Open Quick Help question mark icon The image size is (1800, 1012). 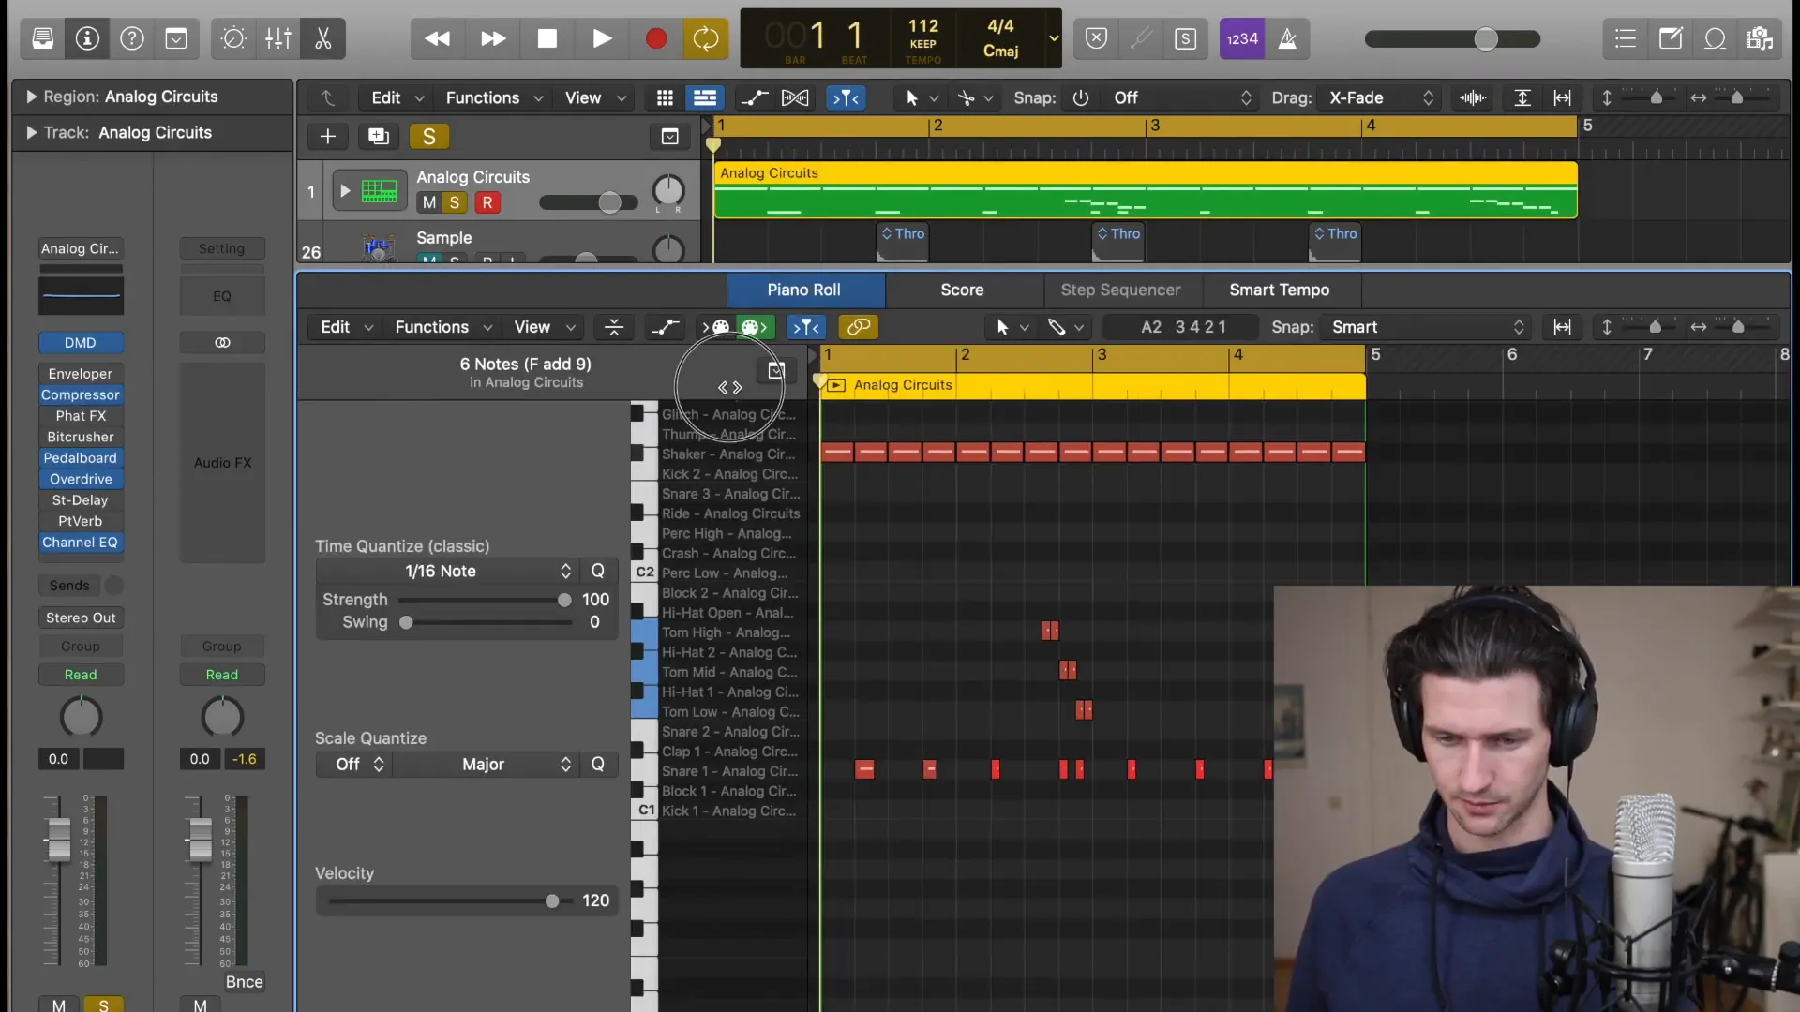[x=132, y=38]
